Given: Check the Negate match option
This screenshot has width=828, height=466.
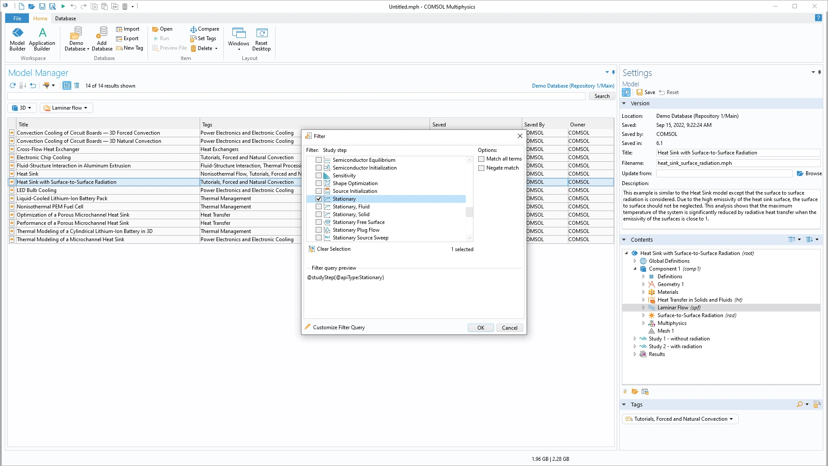Looking at the screenshot, I should click(481, 168).
